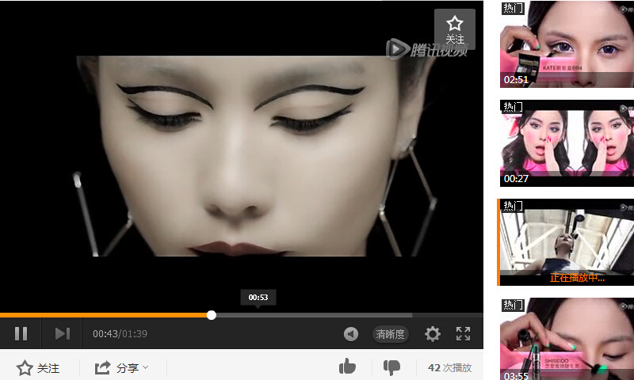This screenshot has width=634, height=380.
Task: Click the share arrow icon beside 分享
Action: [102, 368]
